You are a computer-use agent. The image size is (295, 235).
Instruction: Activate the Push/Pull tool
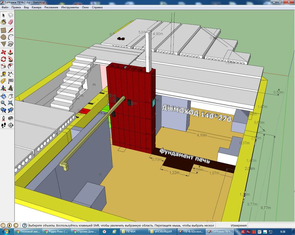pyautogui.click(x=11, y=52)
